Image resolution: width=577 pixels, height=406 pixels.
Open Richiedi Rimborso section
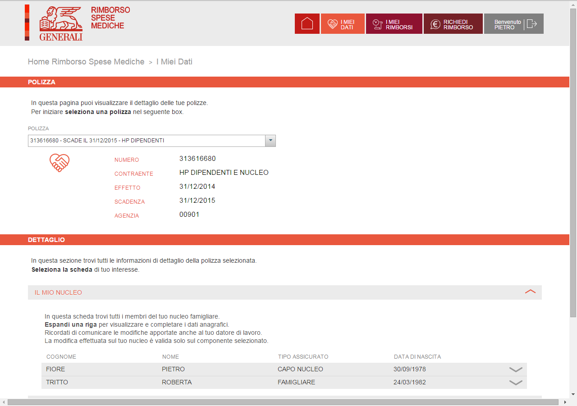453,23
